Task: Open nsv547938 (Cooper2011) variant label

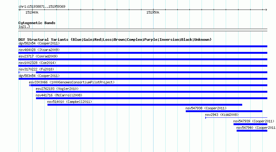Action: coord(206,108)
